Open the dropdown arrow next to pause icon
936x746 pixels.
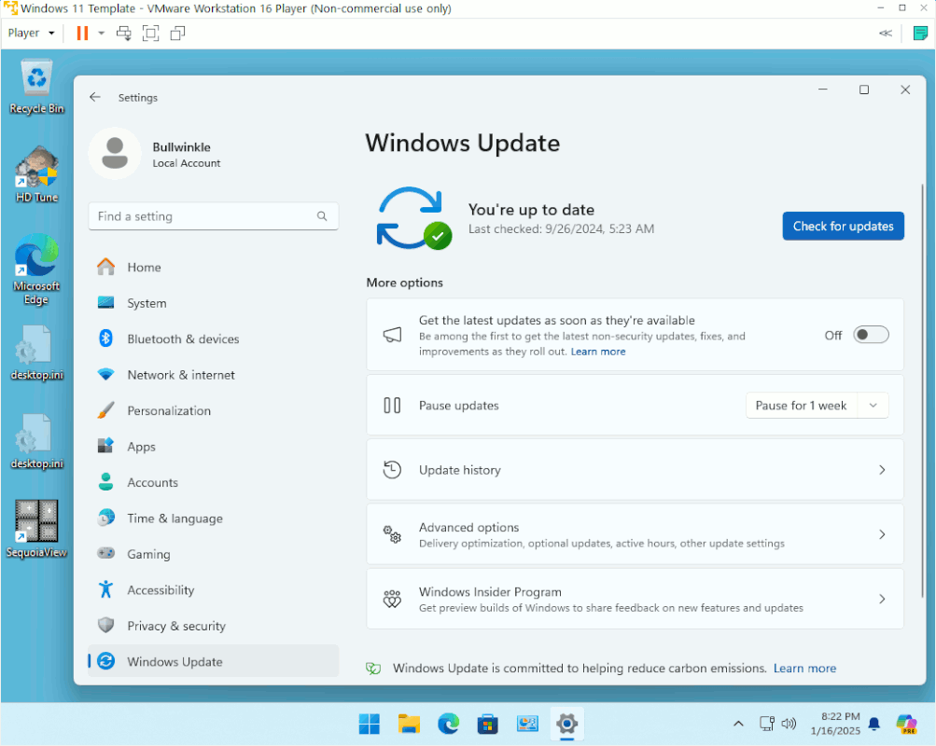pyautogui.click(x=102, y=33)
